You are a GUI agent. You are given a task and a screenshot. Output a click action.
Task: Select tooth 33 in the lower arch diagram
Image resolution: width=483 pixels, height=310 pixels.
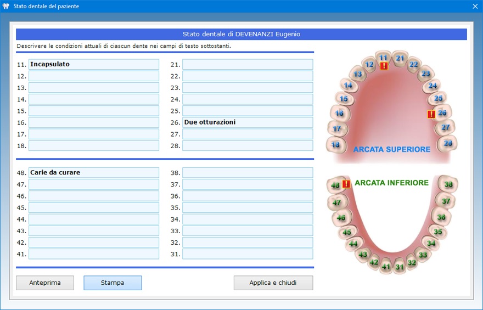(x=423, y=255)
